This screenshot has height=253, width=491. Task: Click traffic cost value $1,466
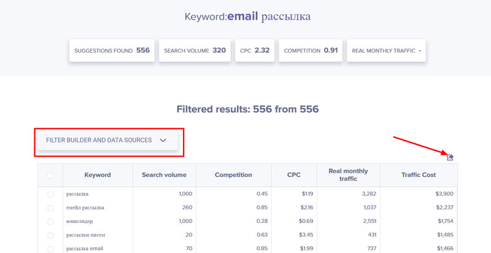tap(446, 248)
